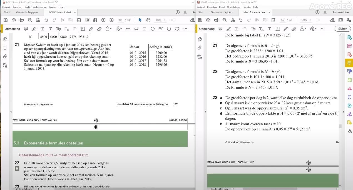353x190 pixels.
Task: Close MW12 havo A deel tab in left window
Action: click(x=75, y=12)
